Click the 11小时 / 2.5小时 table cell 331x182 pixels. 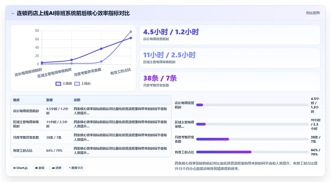click(x=57, y=124)
